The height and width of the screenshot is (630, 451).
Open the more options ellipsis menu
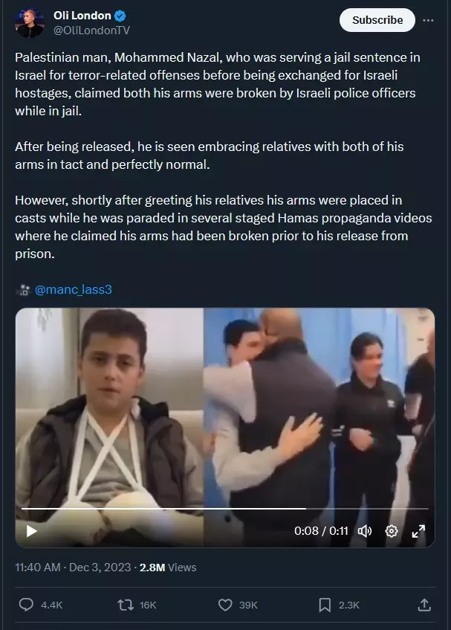click(x=428, y=20)
